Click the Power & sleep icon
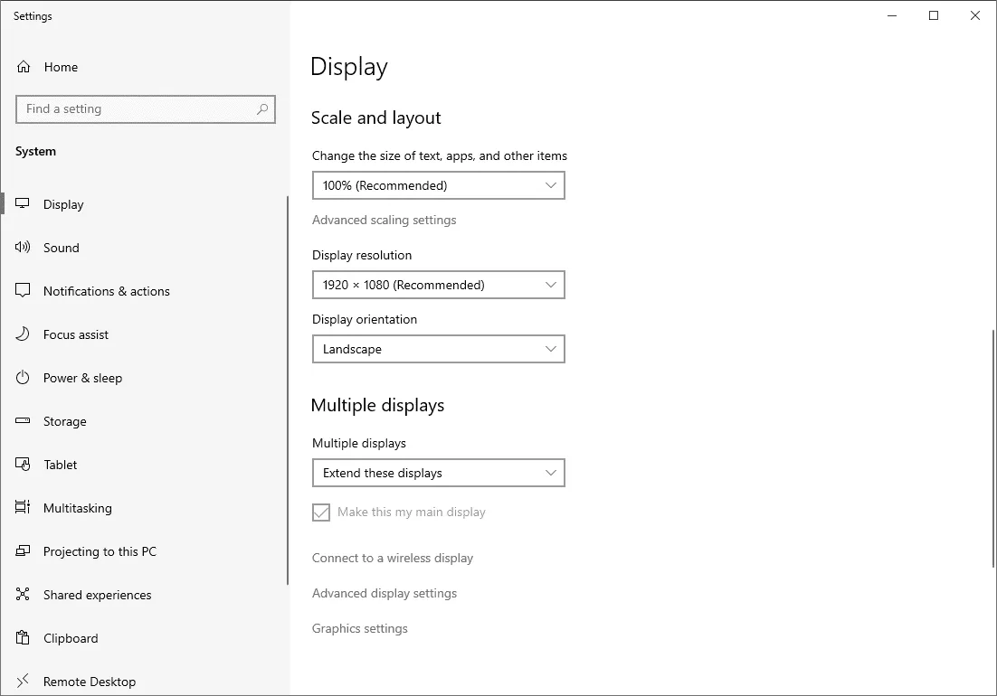997x696 pixels. point(24,378)
